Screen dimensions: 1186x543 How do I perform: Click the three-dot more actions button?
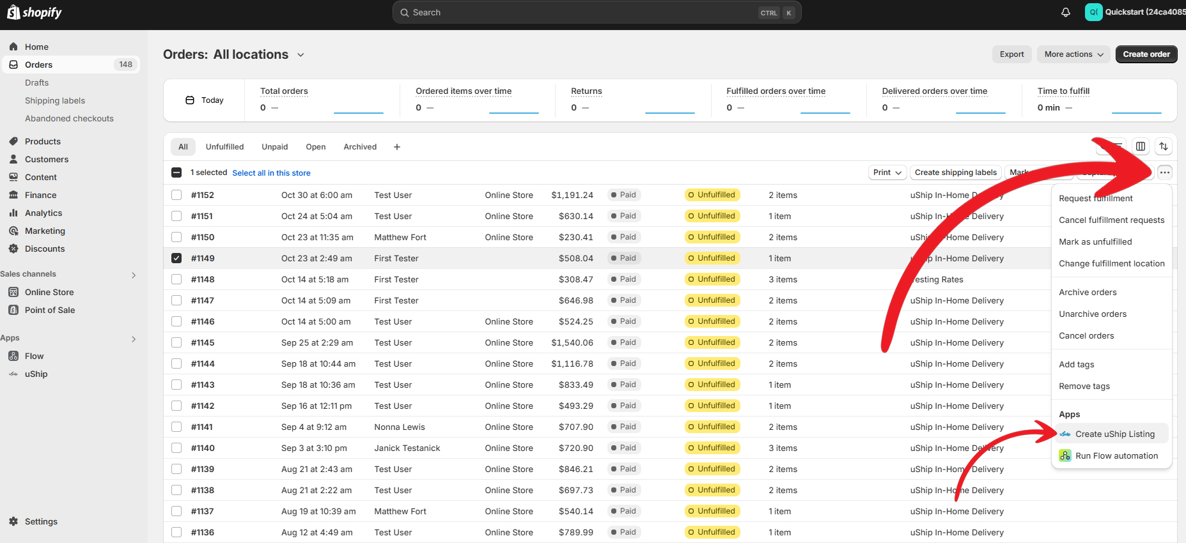pyautogui.click(x=1165, y=172)
